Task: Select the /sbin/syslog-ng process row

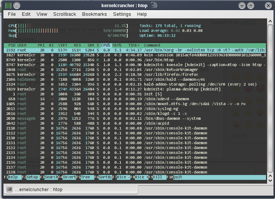Action: pyautogui.click(x=135, y=109)
